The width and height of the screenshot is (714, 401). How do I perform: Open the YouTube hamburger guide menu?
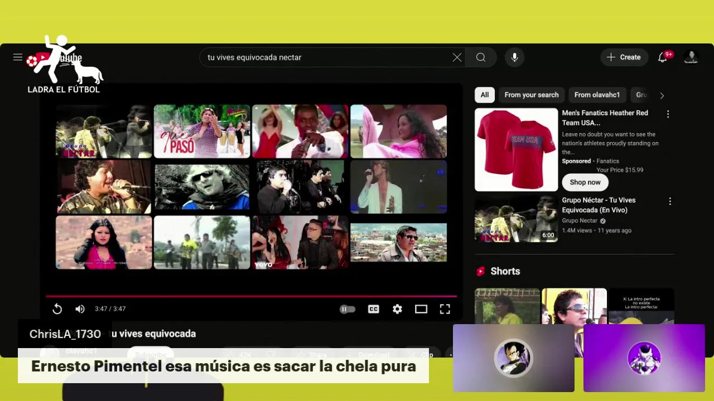tap(18, 57)
